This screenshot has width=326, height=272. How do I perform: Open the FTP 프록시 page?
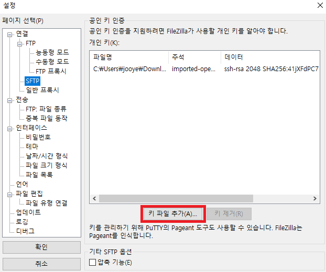[x=51, y=71]
